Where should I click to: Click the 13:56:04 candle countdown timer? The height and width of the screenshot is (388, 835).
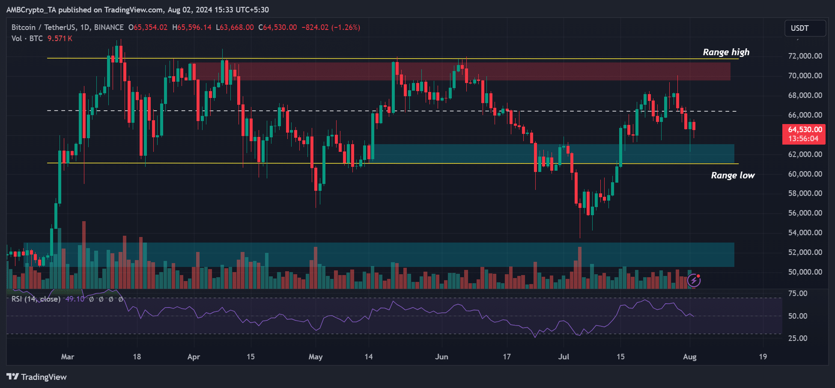coord(803,139)
